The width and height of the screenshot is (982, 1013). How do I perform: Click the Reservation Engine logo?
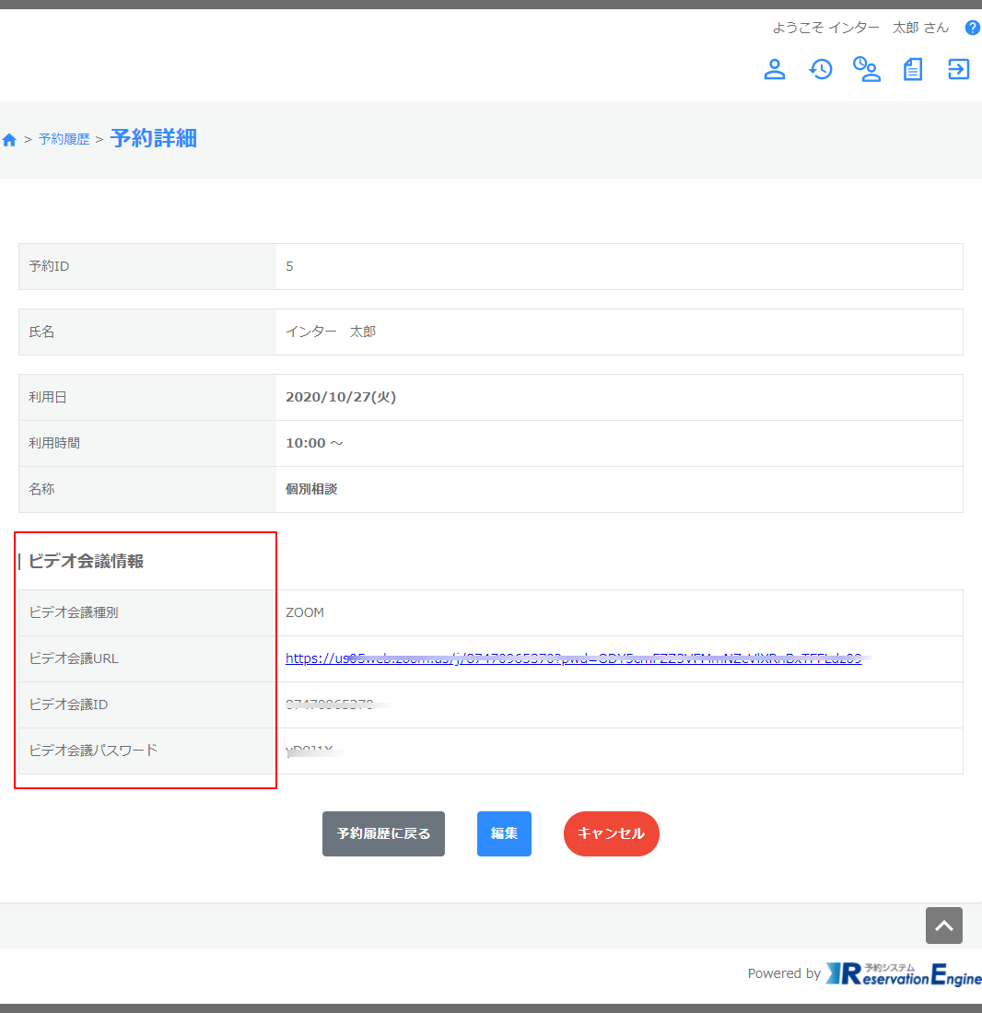(x=903, y=973)
